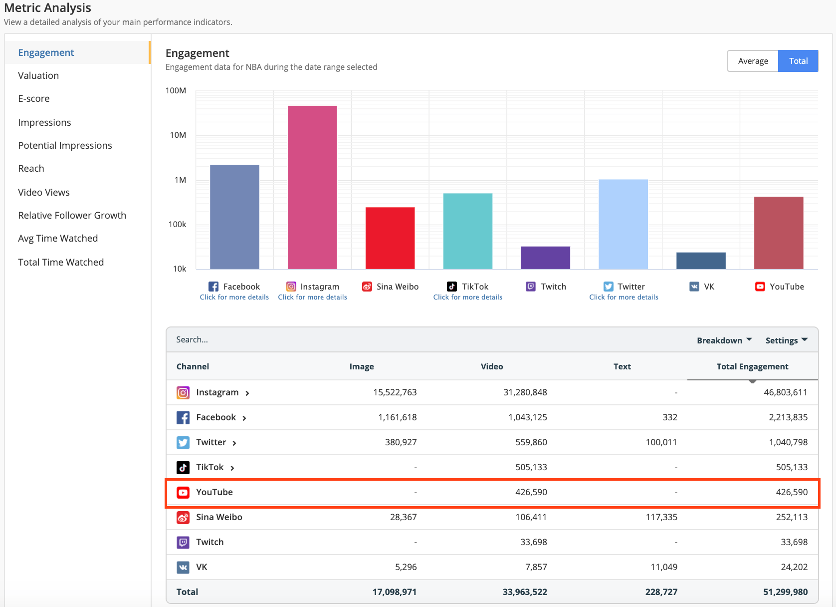The width and height of the screenshot is (836, 607).
Task: Click the Video column header
Action: tap(492, 366)
